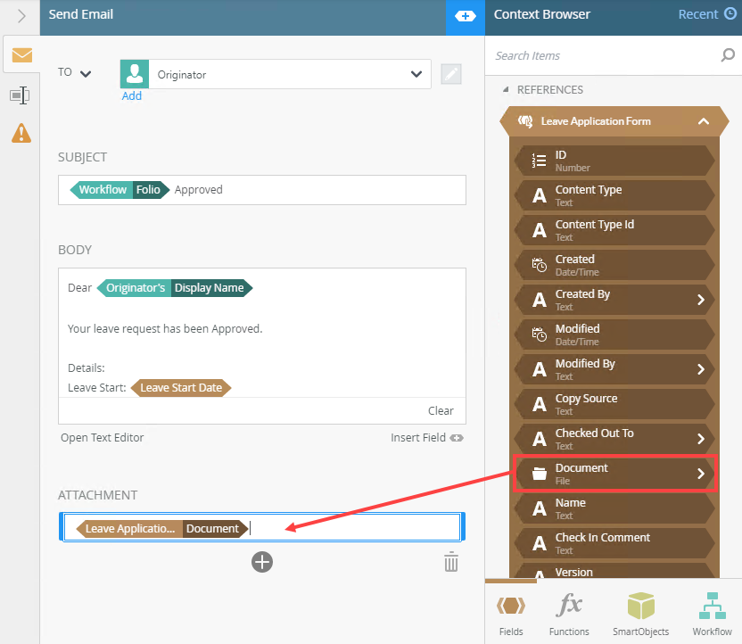The width and height of the screenshot is (742, 644).
Task: Delete the attachment using trash icon
Action: pos(451,562)
